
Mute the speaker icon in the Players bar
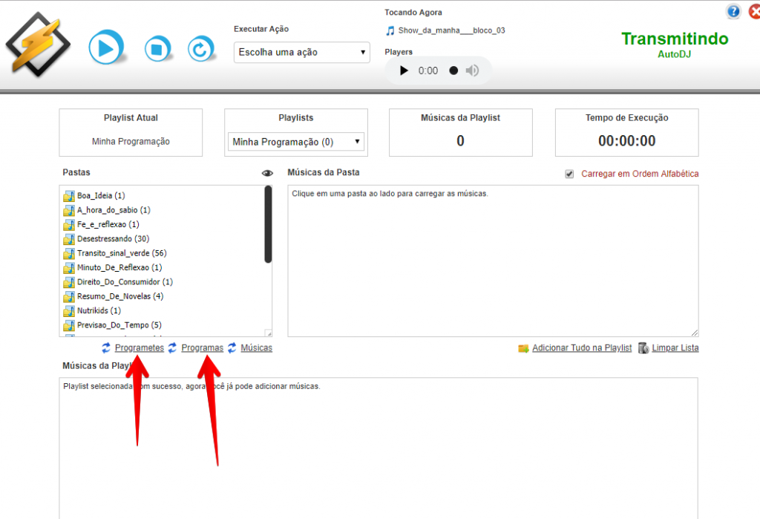click(474, 71)
